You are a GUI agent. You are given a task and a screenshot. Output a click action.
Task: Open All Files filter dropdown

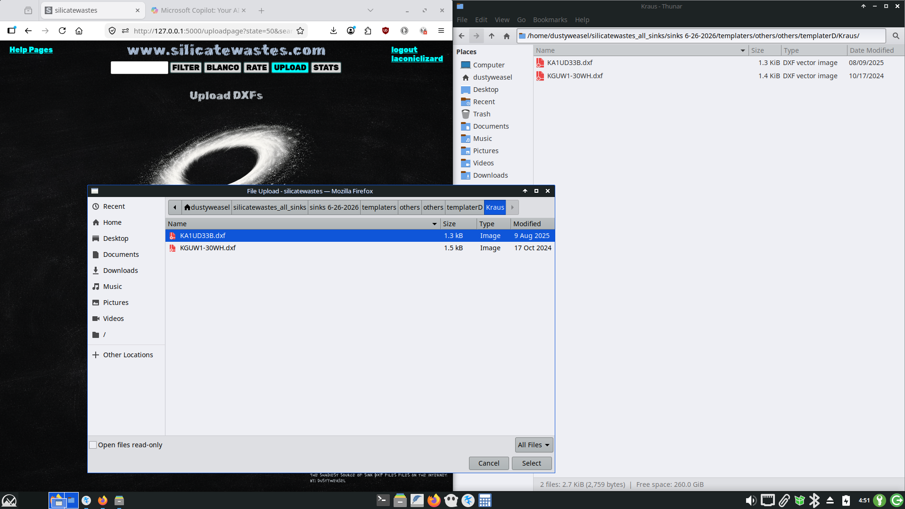[534, 445]
